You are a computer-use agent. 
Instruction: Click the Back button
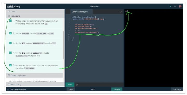click(71, 90)
